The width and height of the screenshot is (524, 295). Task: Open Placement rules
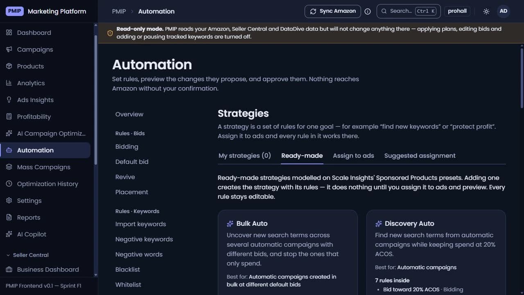(132, 192)
